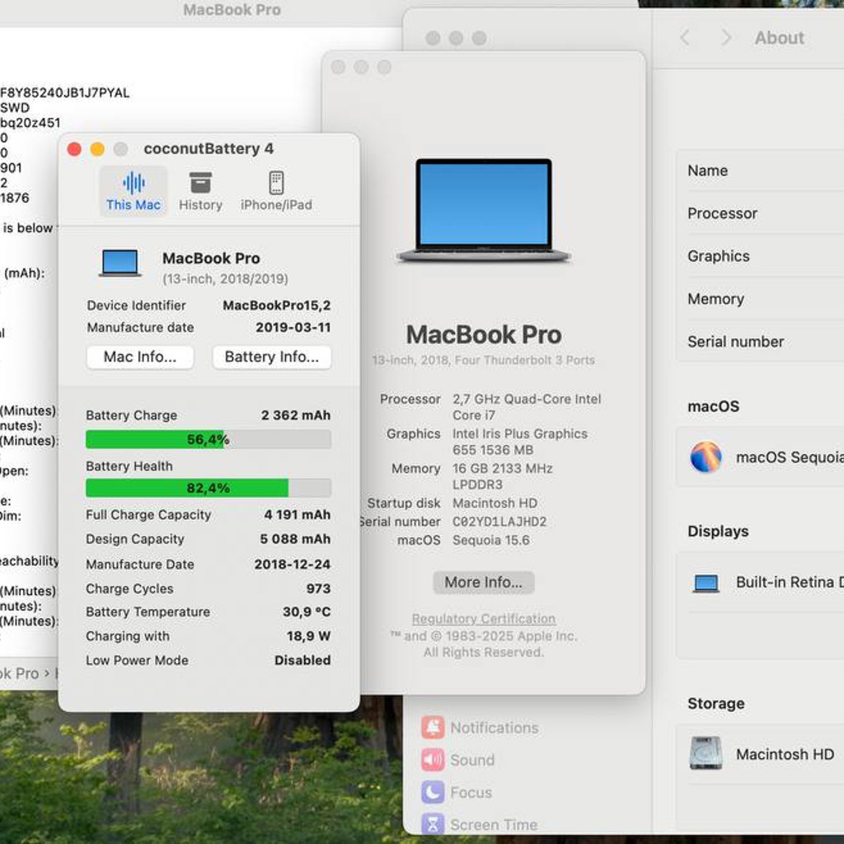Open Notifications in System Settings sidebar
This screenshot has width=844, height=844.
pos(480,728)
